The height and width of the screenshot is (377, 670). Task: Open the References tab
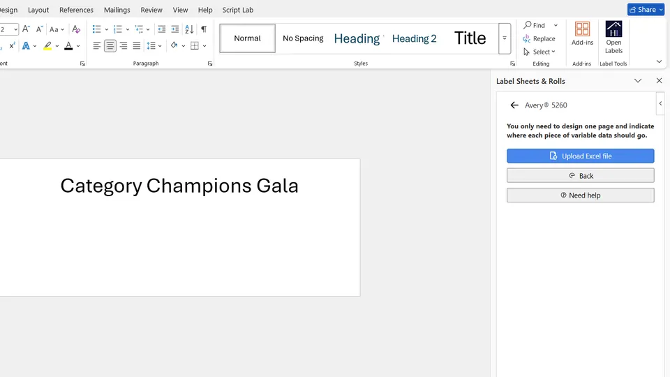pyautogui.click(x=76, y=9)
